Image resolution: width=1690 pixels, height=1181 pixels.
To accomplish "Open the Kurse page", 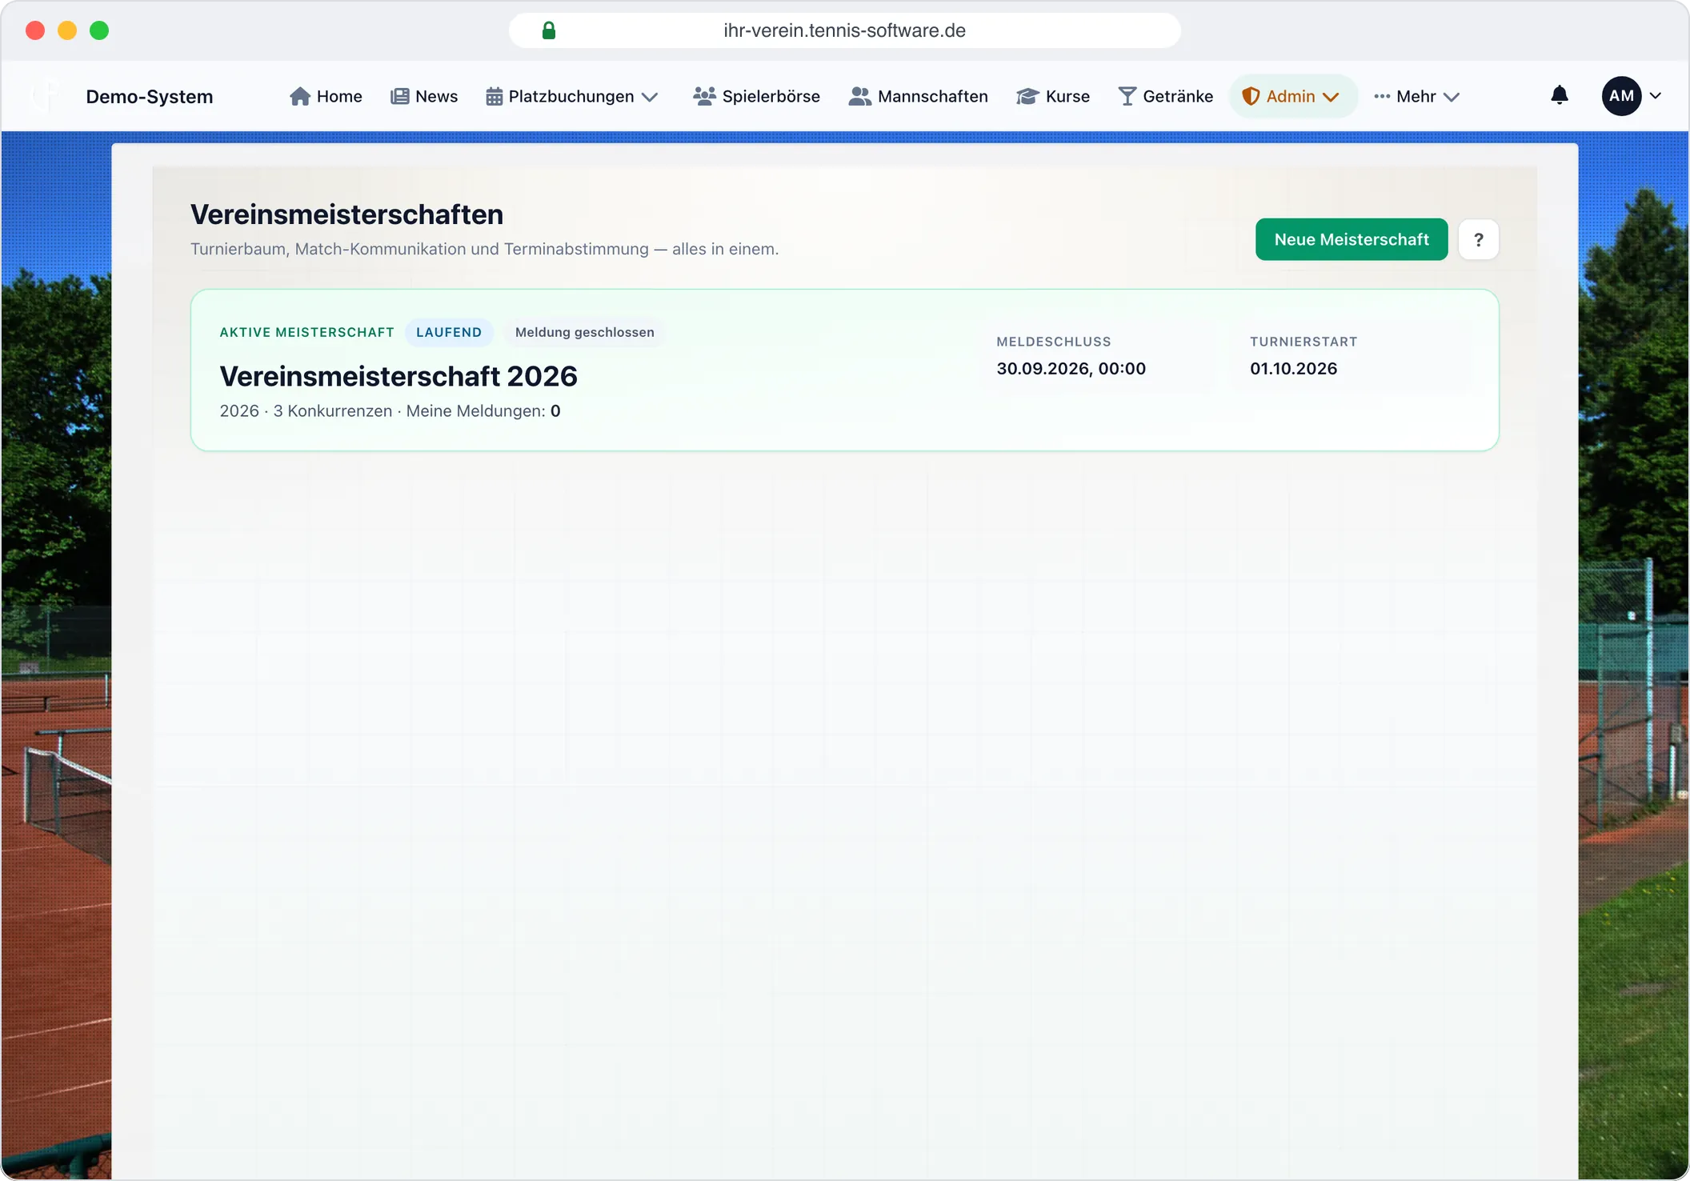I will coord(1053,96).
